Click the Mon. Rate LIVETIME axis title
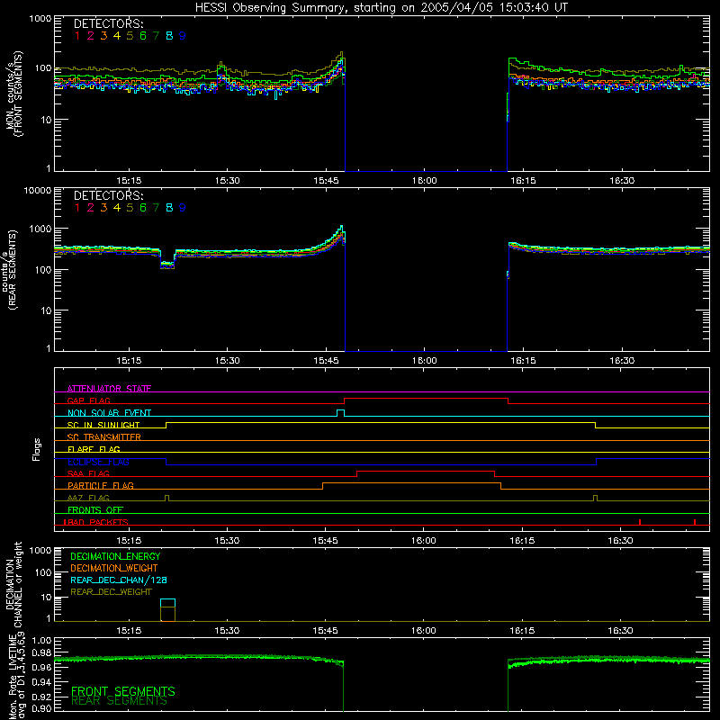The height and width of the screenshot is (720, 720). click(x=17, y=676)
